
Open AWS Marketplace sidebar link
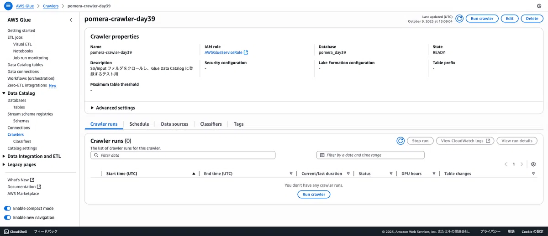[x=23, y=194]
